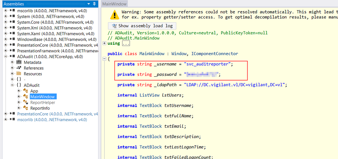Collapse the ADAudit namespace node
This screenshot has width=338, height=159.
(x=12, y=85)
